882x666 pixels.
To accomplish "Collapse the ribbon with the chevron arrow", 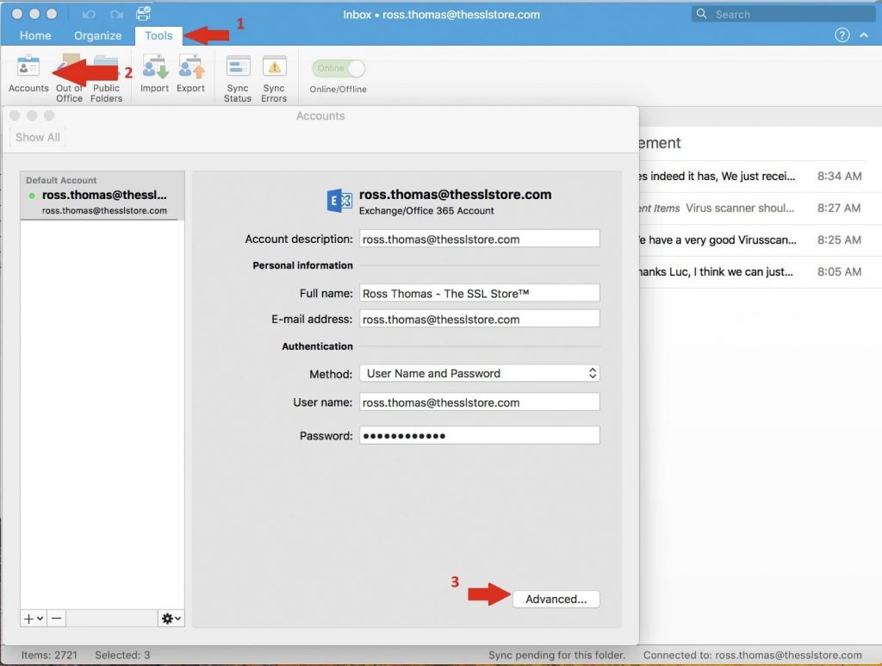I will pos(864,36).
